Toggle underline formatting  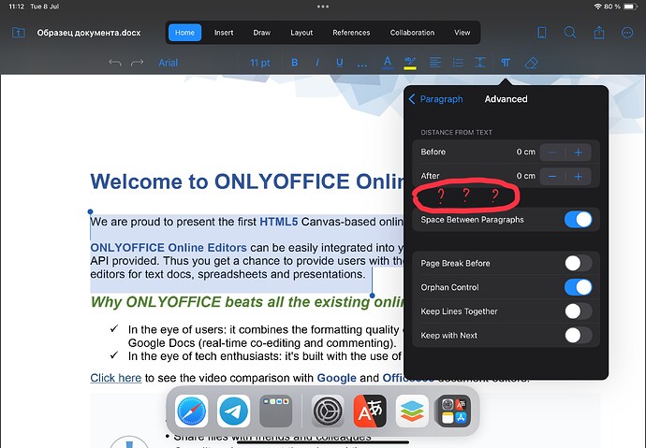coord(340,63)
